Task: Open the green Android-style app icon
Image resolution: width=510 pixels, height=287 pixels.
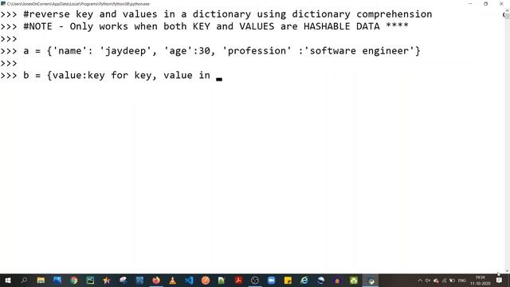Action: (354, 280)
